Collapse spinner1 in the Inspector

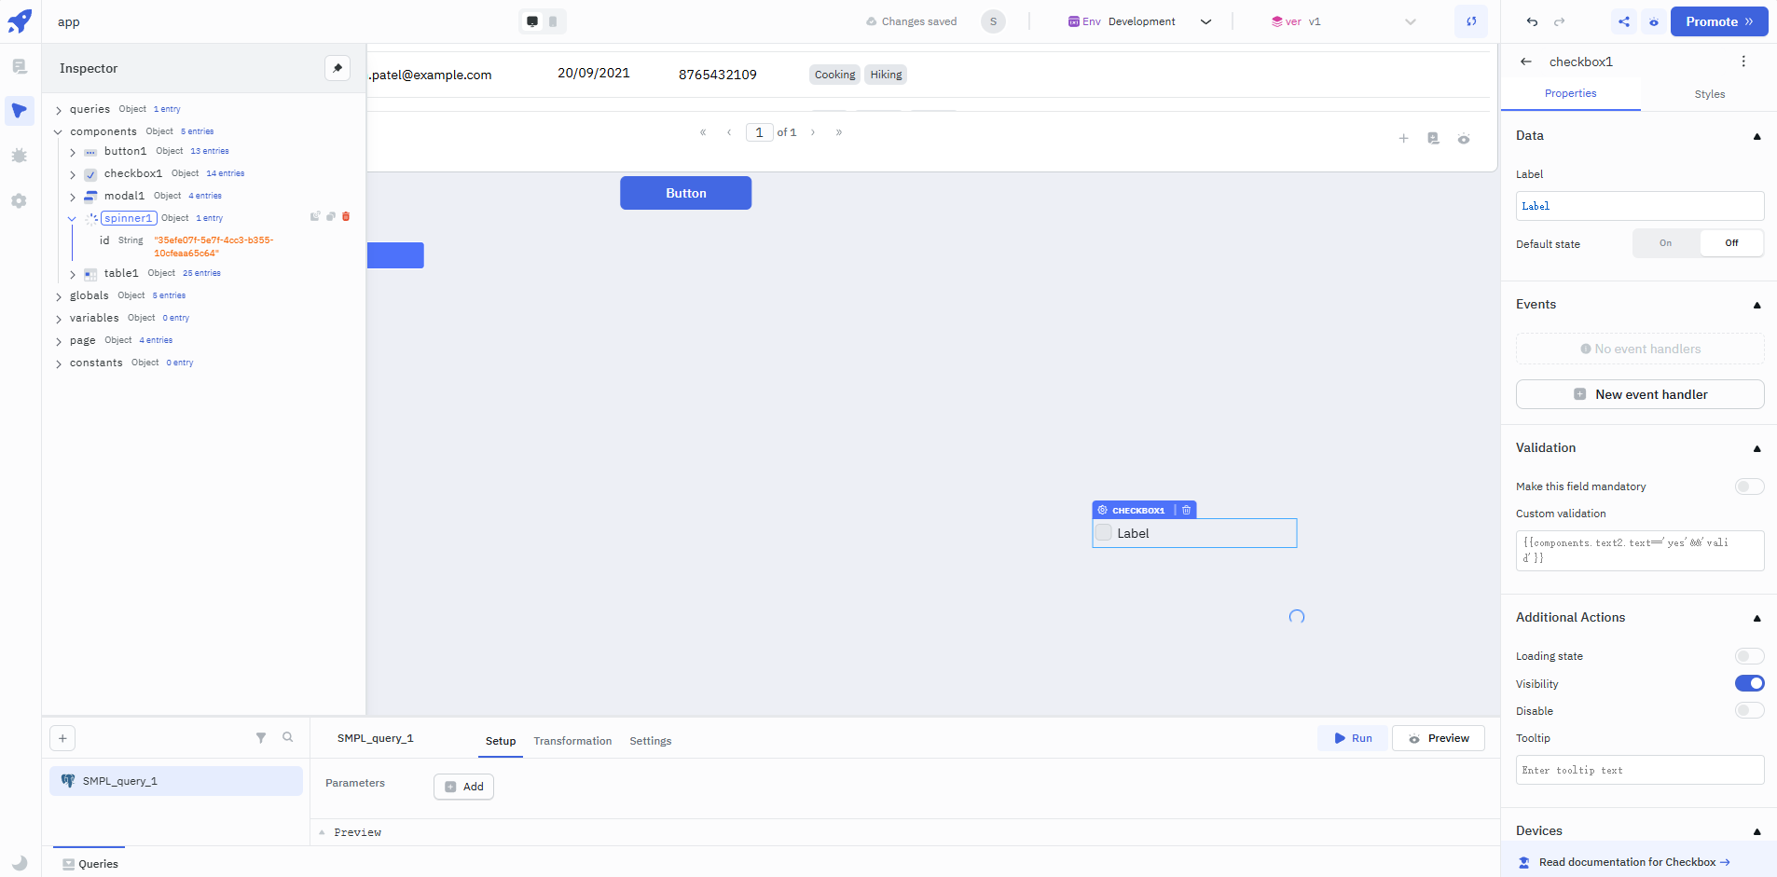coord(72,219)
